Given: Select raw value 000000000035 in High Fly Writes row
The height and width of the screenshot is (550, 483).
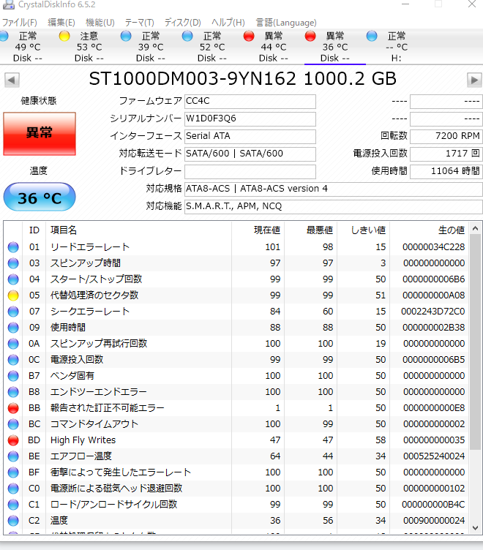Looking at the screenshot, I should coord(434,440).
